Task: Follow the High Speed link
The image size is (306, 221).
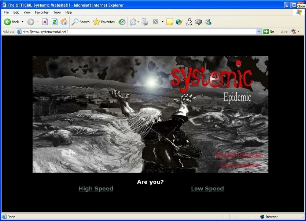Action: 96,189
